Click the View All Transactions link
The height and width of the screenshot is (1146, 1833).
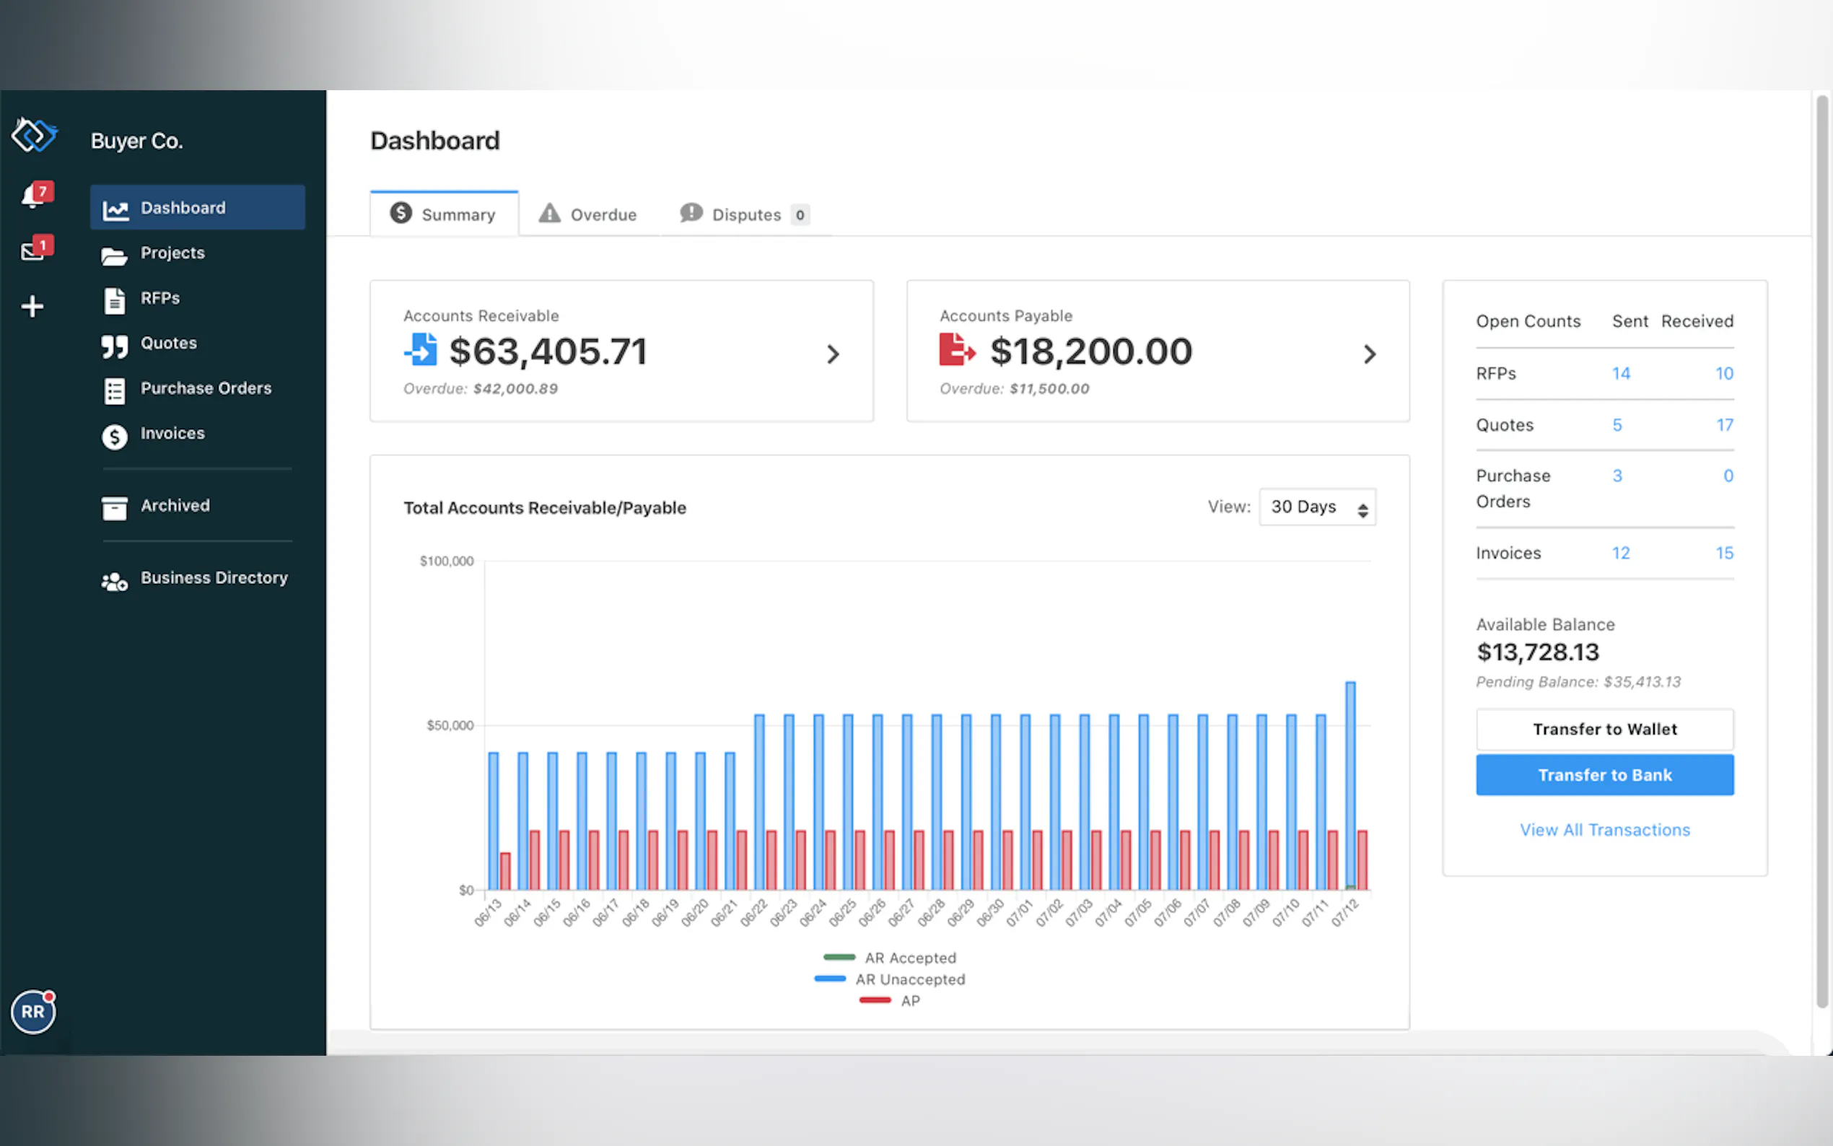pos(1604,830)
